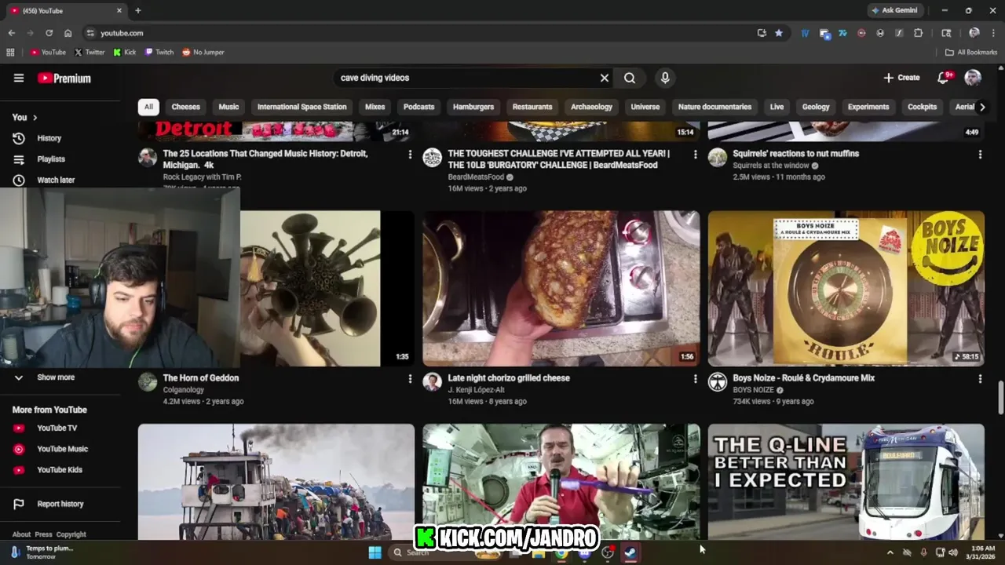The image size is (1005, 565).
Task: Open the Q-Line video thumbnail
Action: click(x=846, y=482)
